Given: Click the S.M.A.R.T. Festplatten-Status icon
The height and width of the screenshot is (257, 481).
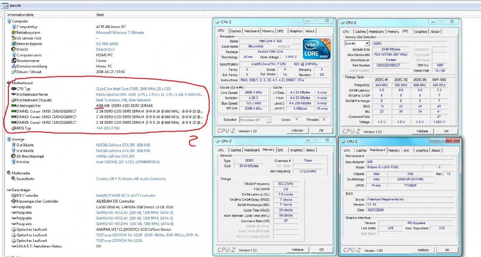Looking at the screenshot, I should click(14, 246).
